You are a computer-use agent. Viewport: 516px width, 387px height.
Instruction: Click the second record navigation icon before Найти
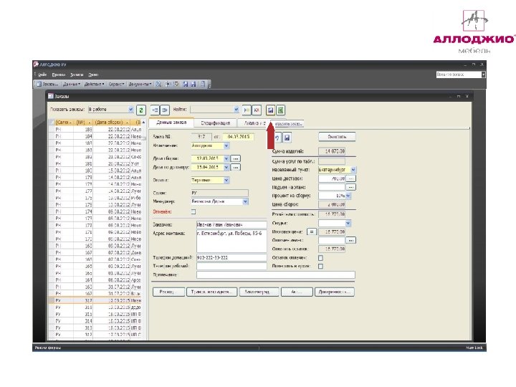[x=165, y=110]
